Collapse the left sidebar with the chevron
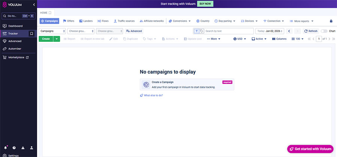 pos(34,5)
